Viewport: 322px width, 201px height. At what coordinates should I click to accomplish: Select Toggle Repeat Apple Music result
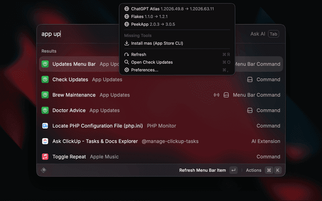[x=161, y=157]
